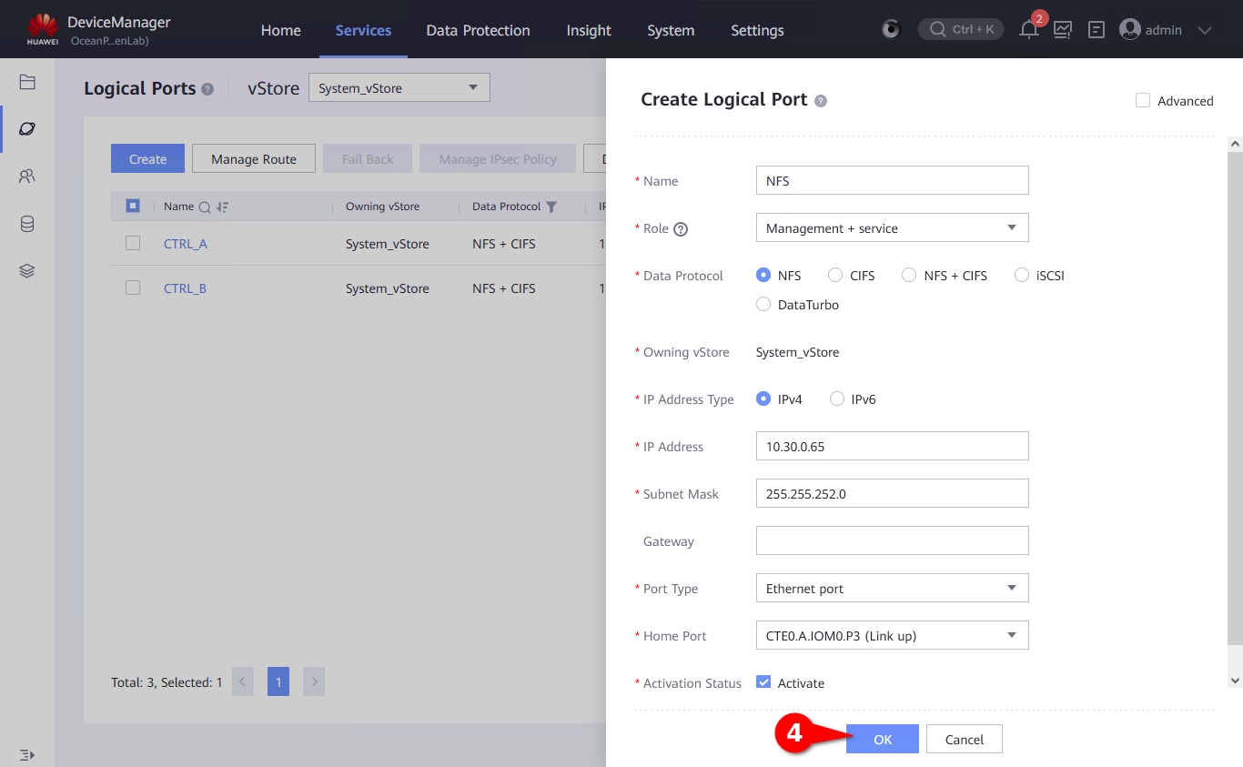This screenshot has height=767, width=1243.
Task: Open the database icon in left sidebar
Action: pyautogui.click(x=27, y=224)
